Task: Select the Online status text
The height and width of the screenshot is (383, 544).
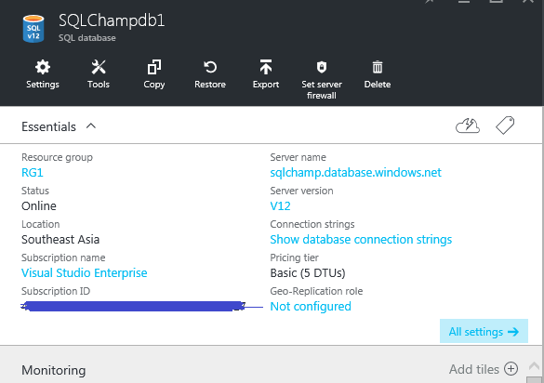Action: click(x=39, y=206)
